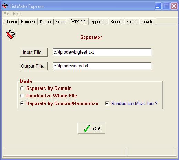Choose Randomize Whole File option

pos(22,96)
